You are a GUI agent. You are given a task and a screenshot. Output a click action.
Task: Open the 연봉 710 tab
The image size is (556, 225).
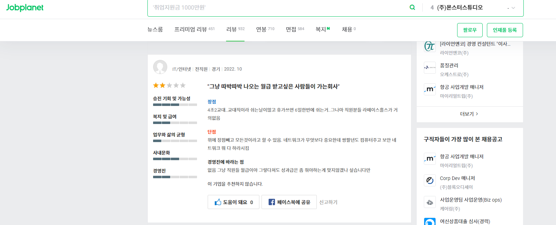[x=265, y=29]
